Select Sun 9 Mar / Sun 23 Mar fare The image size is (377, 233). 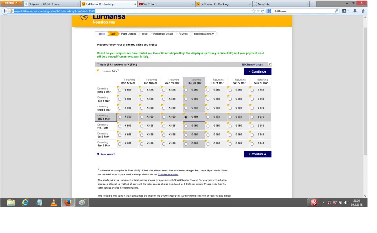[252, 144]
